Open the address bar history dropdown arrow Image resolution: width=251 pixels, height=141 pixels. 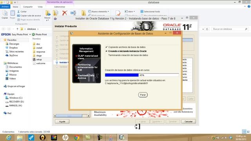203,29
